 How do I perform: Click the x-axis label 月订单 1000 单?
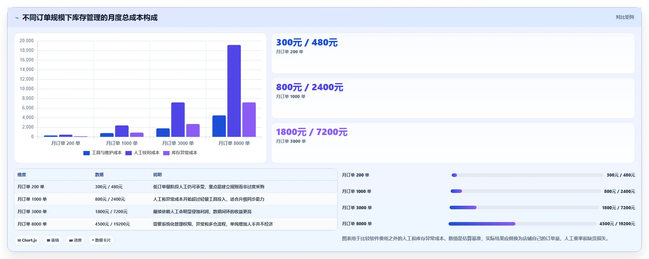pos(122,143)
